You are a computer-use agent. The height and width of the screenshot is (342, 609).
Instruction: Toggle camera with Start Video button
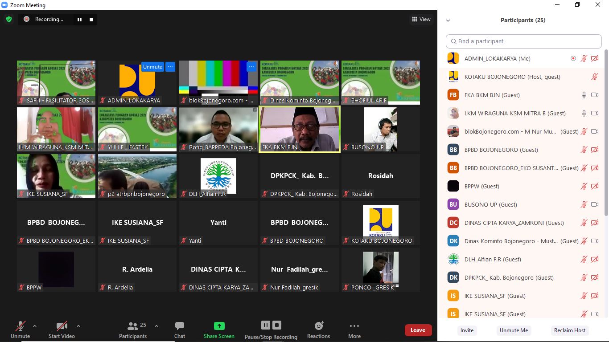(62, 326)
